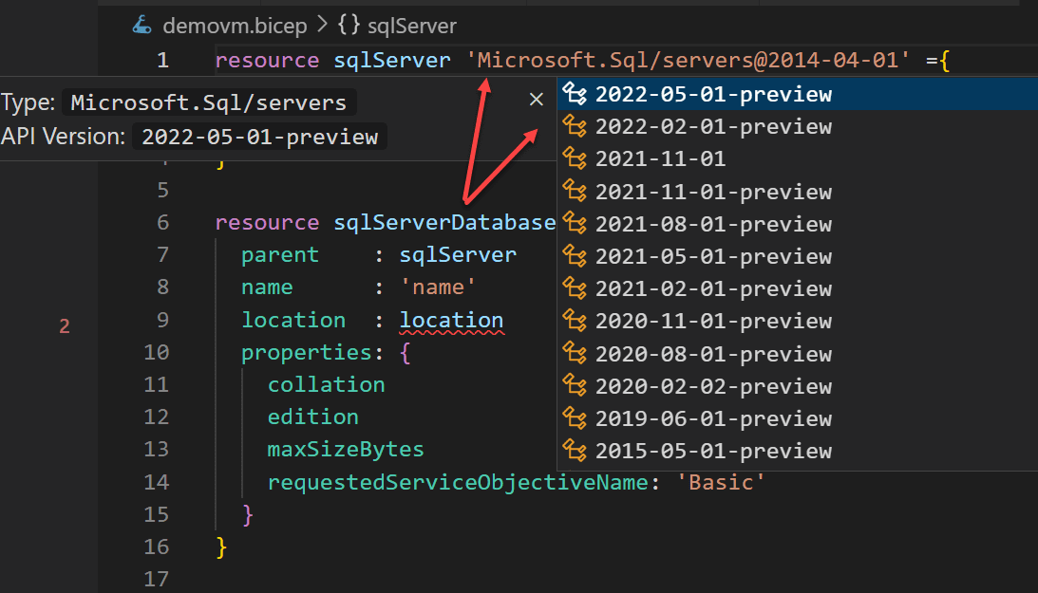The height and width of the screenshot is (593, 1038).
Task: Click the 'name' string value on line 8
Action: coord(438,287)
